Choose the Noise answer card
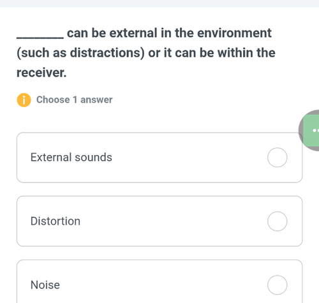 point(159,281)
